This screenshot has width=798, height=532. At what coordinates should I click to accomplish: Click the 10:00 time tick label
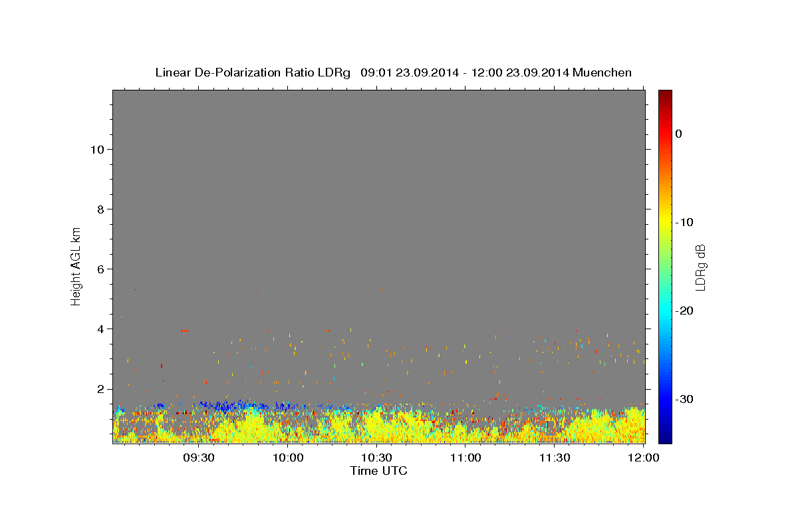(288, 458)
